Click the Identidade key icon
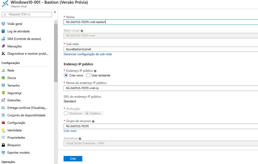 3,130
